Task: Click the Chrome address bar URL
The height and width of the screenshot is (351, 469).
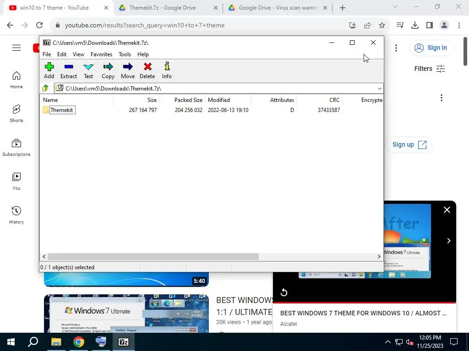Action: coord(144,26)
